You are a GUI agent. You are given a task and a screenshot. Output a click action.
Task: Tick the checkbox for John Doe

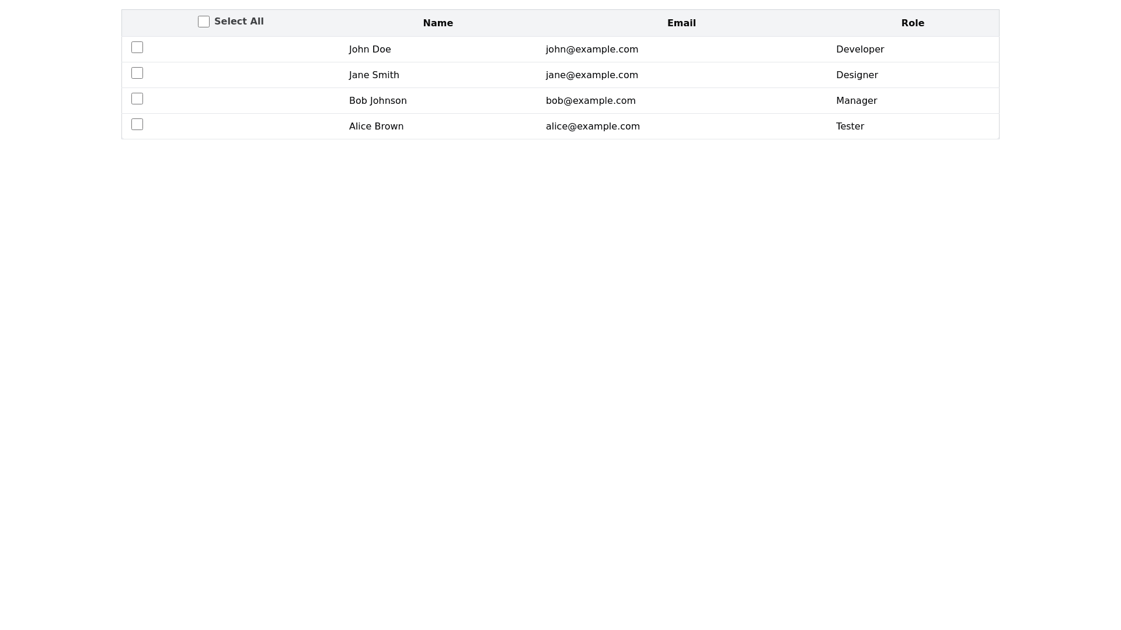(x=137, y=47)
